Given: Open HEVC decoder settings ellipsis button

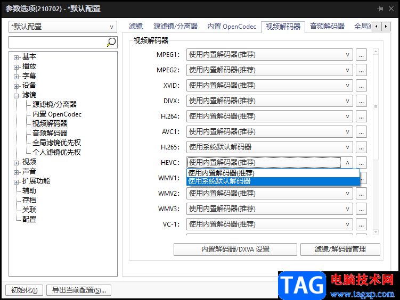Looking at the screenshot, I should [x=361, y=162].
